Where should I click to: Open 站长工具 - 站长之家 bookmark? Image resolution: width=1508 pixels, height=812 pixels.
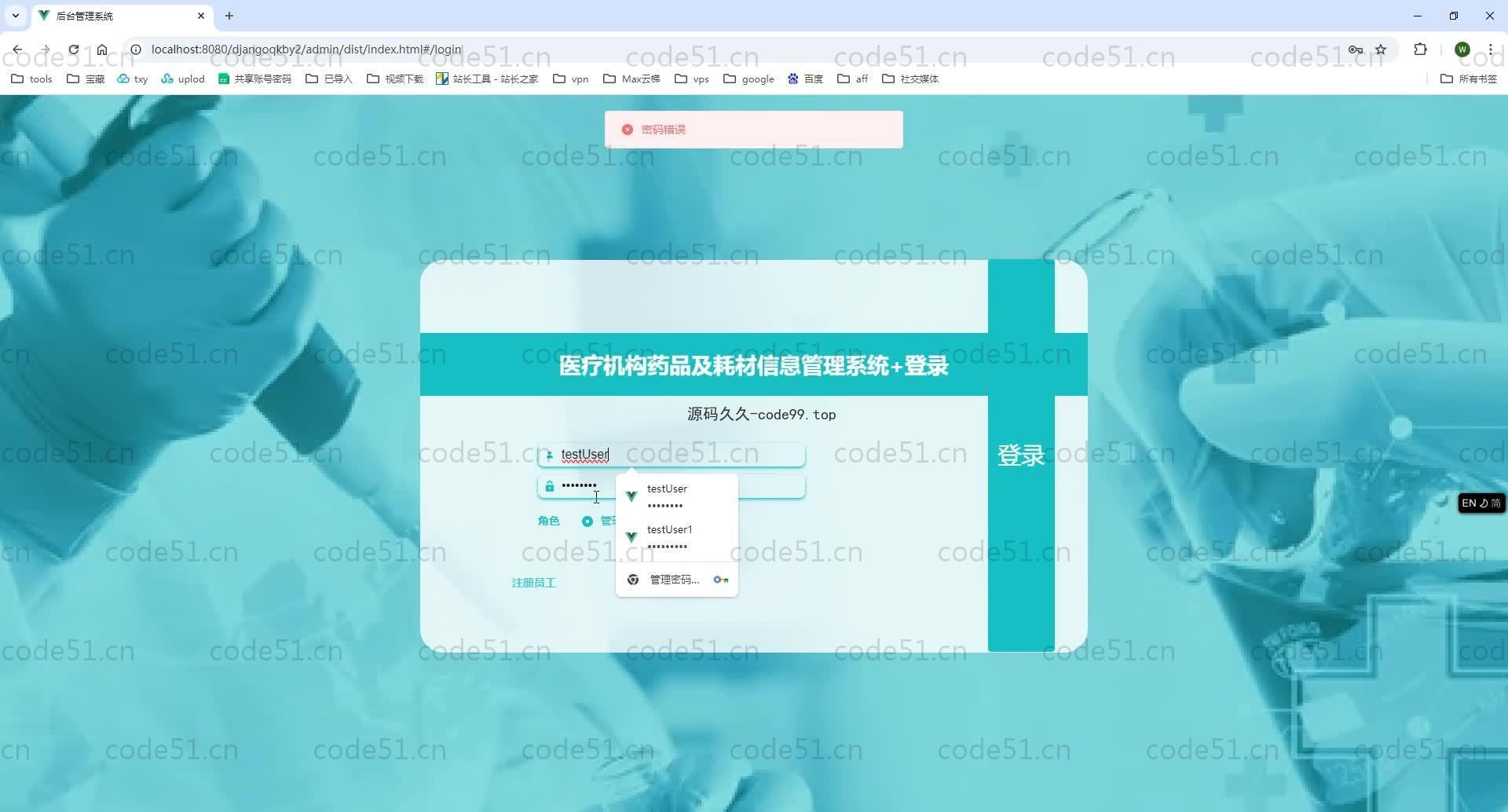[487, 79]
